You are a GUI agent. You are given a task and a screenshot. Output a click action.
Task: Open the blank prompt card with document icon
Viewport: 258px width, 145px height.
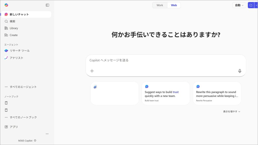point(115,93)
